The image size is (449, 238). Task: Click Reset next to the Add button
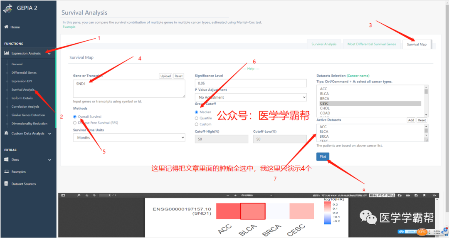tap(422, 120)
